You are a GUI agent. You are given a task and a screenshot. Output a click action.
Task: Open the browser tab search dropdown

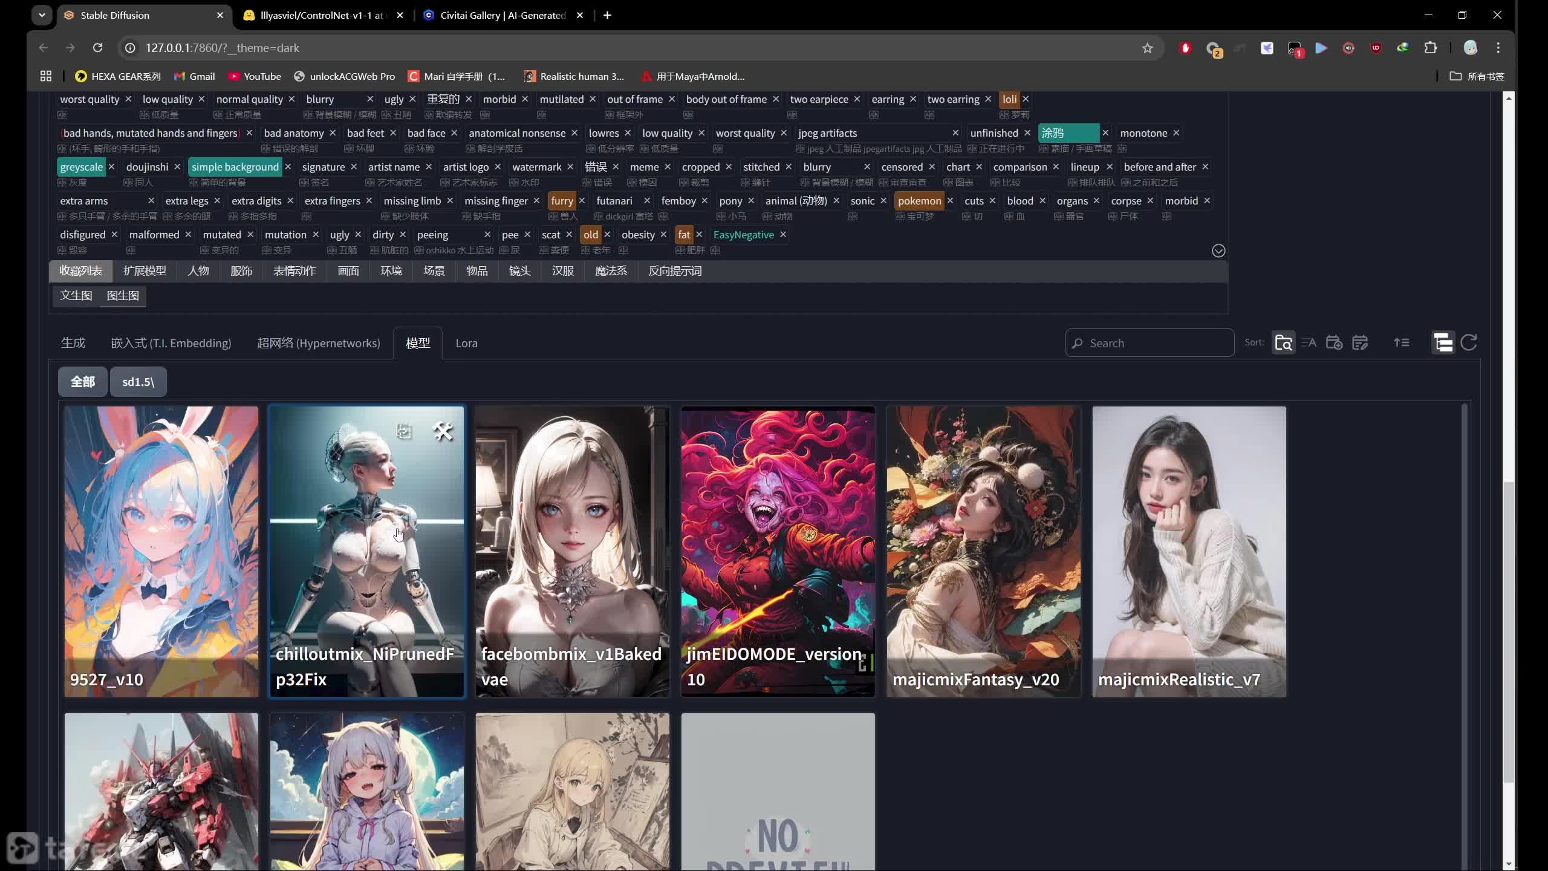42,15
